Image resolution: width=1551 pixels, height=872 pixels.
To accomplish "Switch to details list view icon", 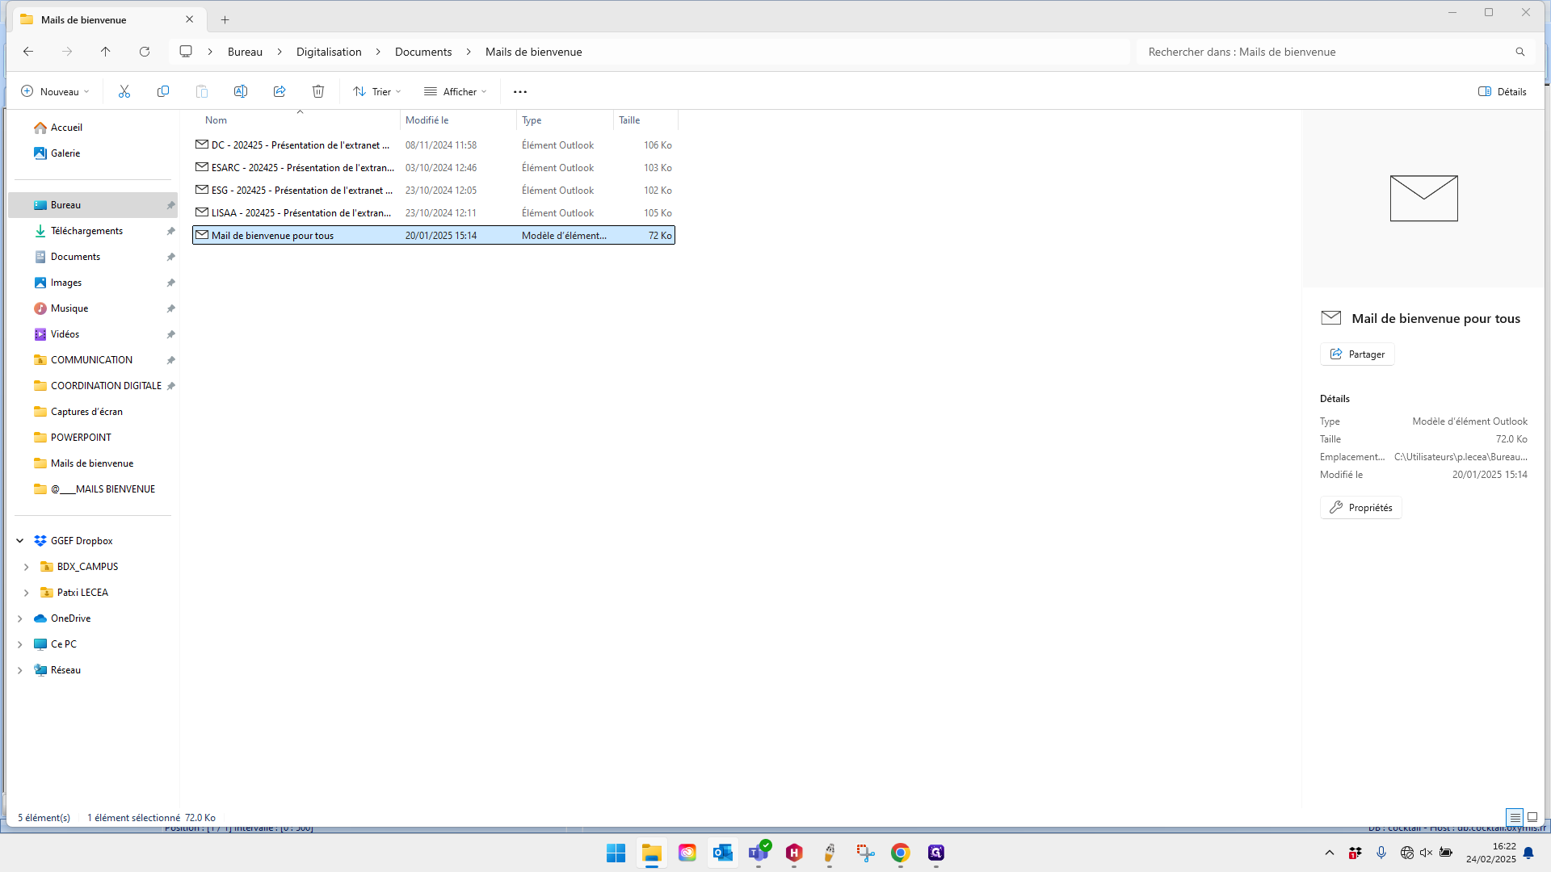I will 1515,817.
